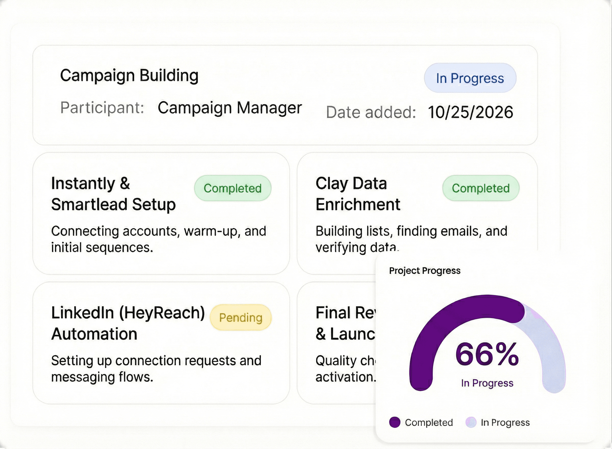Click the lavender In Progress legend dot
612x449 pixels.
(x=472, y=422)
